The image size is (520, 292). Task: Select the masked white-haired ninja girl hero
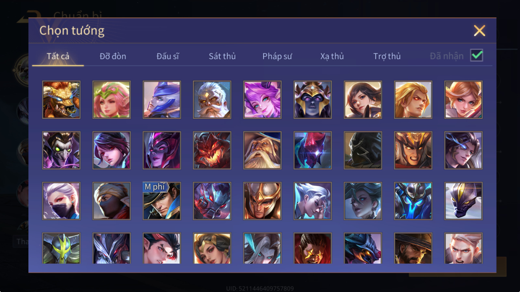(x=61, y=201)
